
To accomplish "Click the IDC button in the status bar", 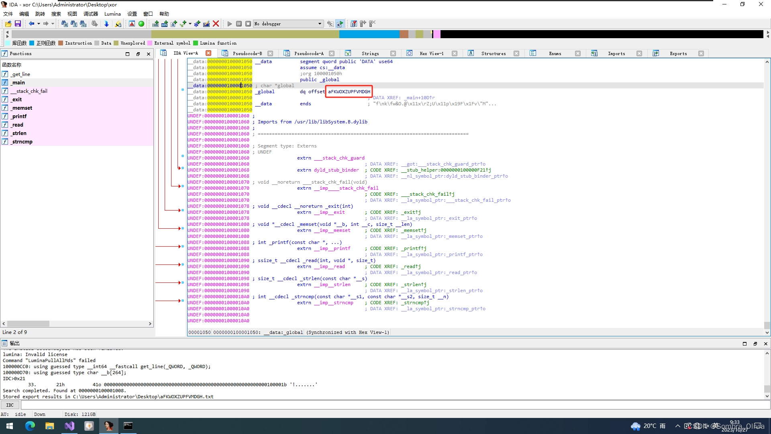I will pyautogui.click(x=9, y=405).
